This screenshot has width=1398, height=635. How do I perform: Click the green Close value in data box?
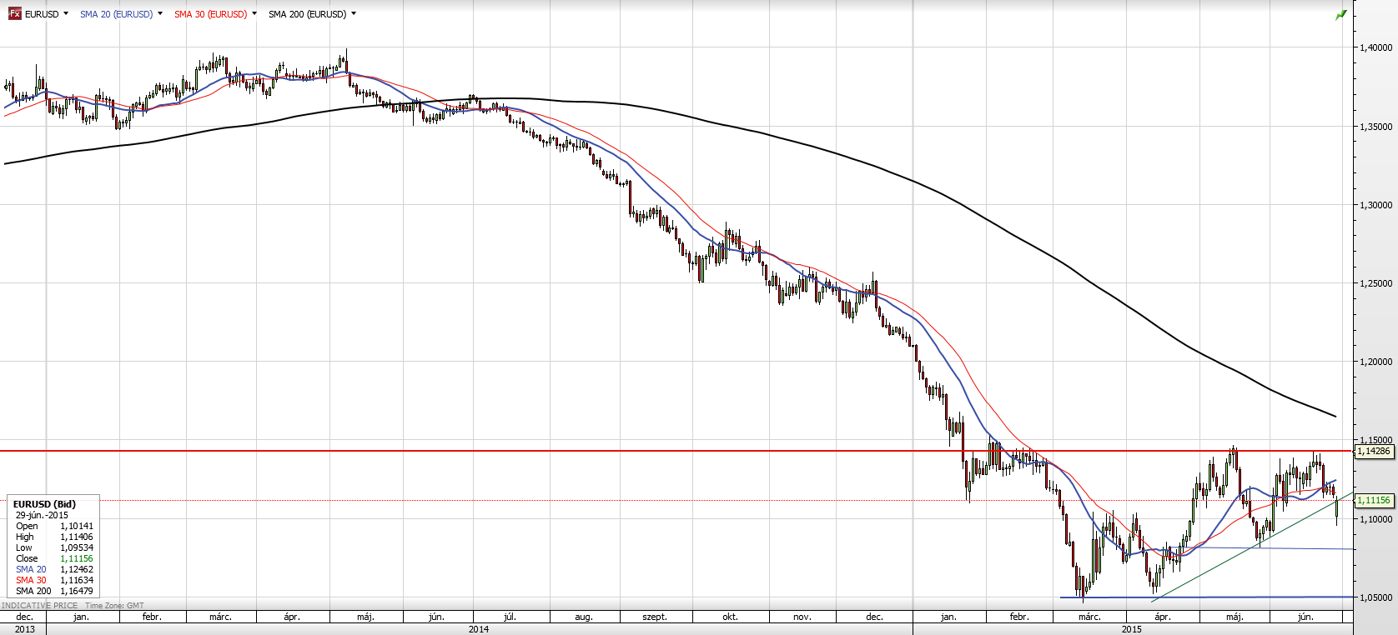click(77, 558)
